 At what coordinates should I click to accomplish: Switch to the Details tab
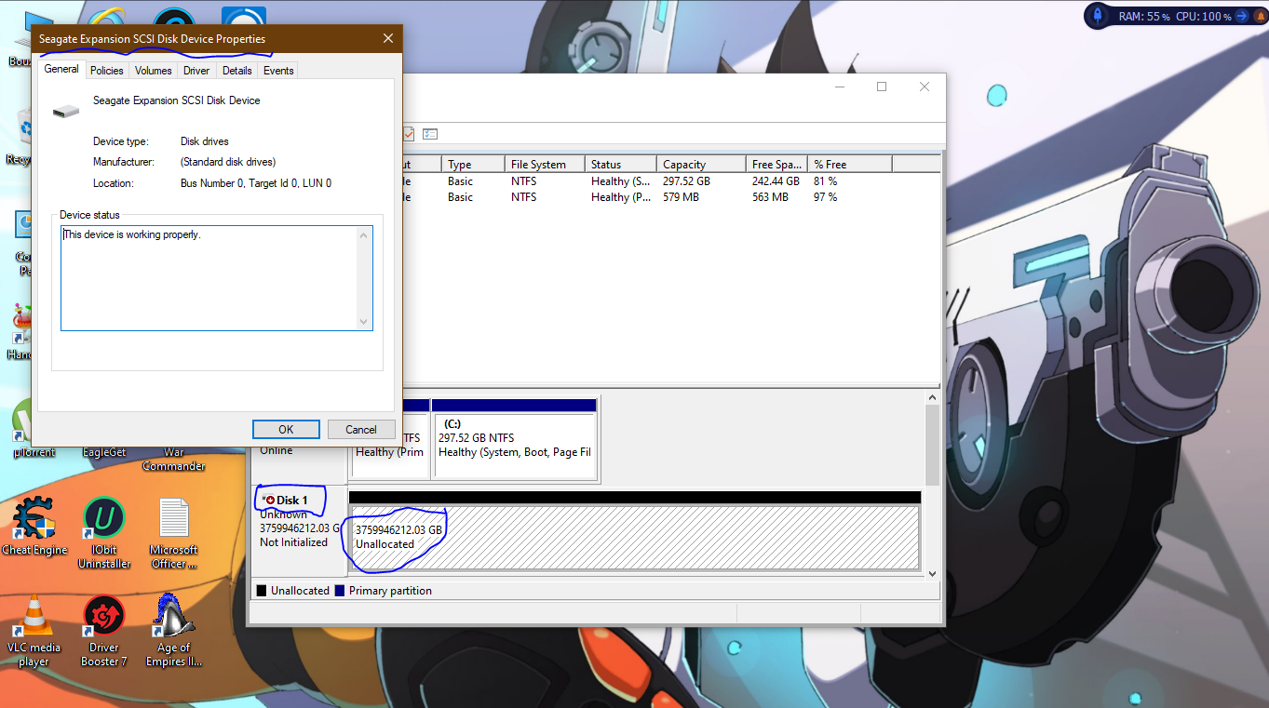tap(237, 71)
